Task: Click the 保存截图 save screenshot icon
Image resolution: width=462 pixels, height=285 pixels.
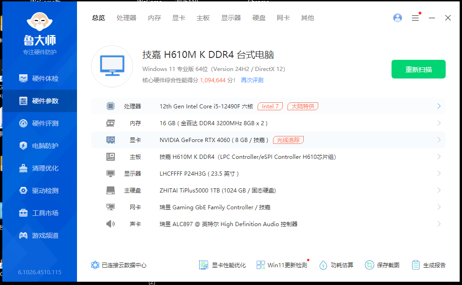Action: pyautogui.click(x=370, y=265)
